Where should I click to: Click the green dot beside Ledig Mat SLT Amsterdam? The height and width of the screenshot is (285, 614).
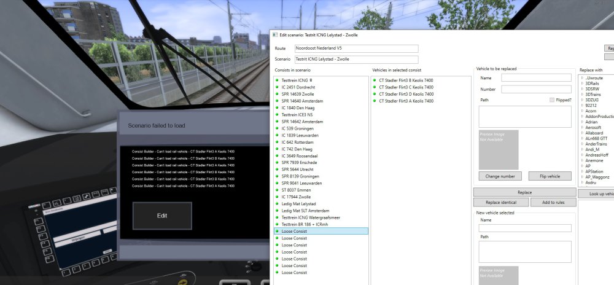277,211
